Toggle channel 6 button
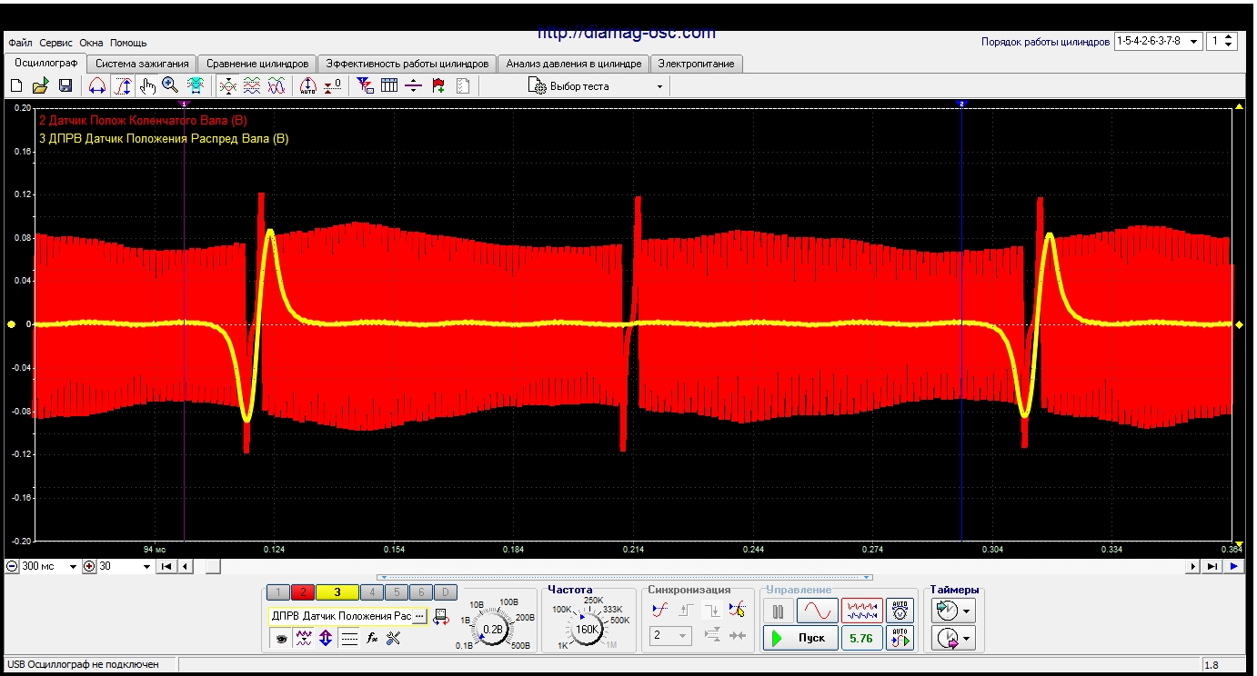Image resolution: width=1257 pixels, height=676 pixels. coord(419,592)
